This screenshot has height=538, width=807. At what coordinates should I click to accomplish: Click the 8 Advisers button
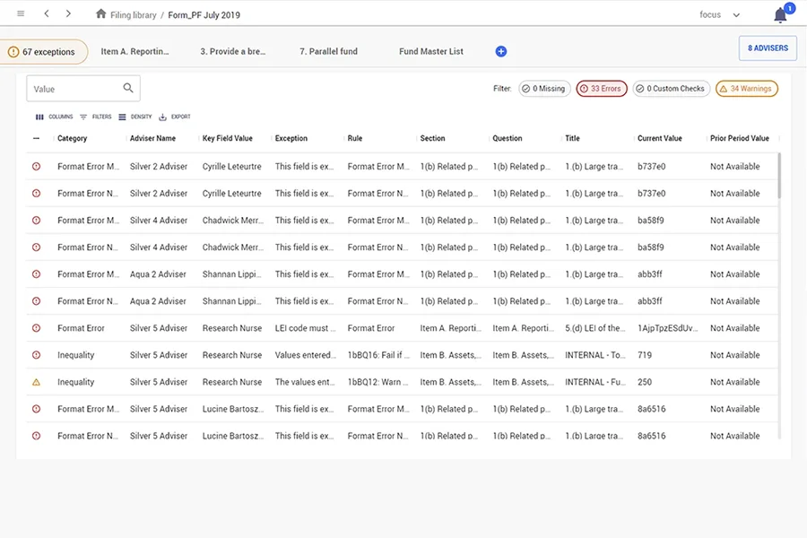click(x=768, y=48)
